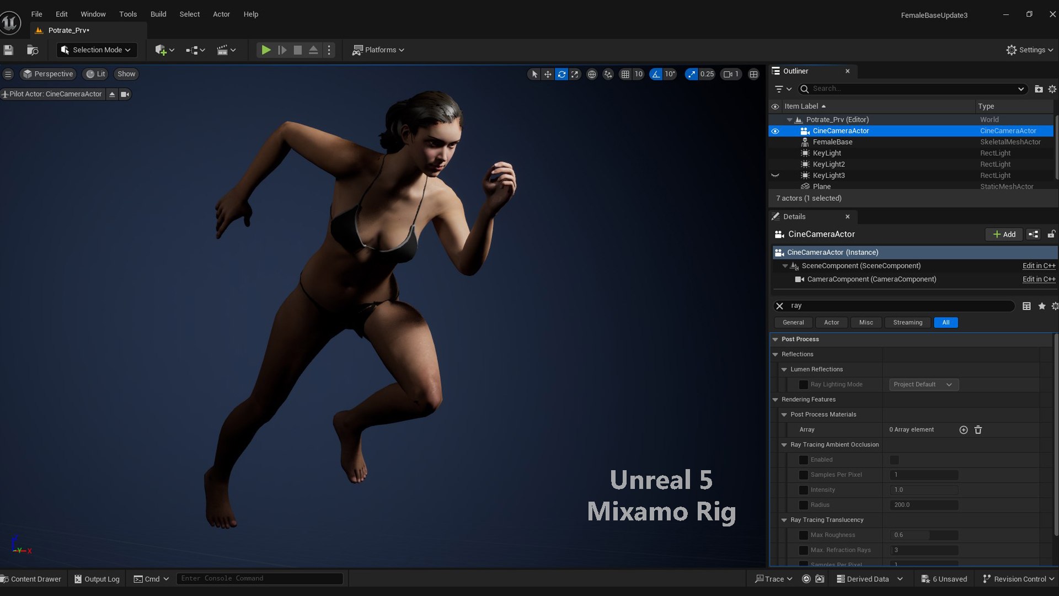
Task: Select the General filter tab
Action: [793, 323]
